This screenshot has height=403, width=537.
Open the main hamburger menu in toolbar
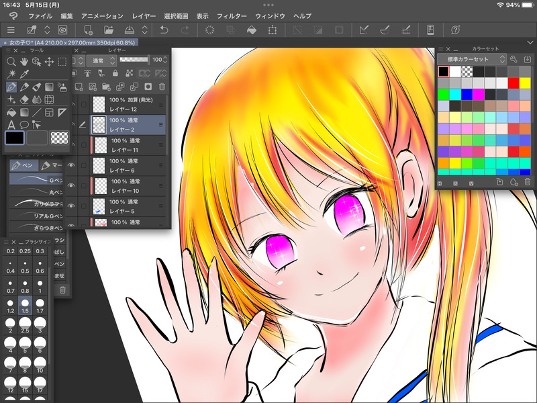[x=11, y=30]
